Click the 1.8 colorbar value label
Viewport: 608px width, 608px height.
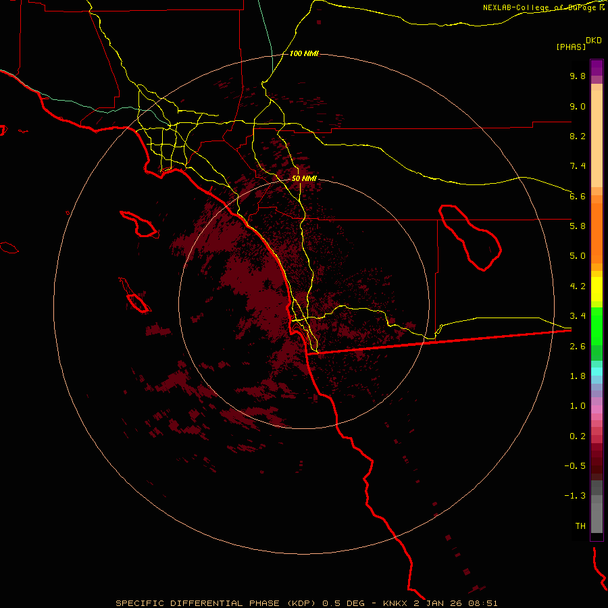[578, 376]
